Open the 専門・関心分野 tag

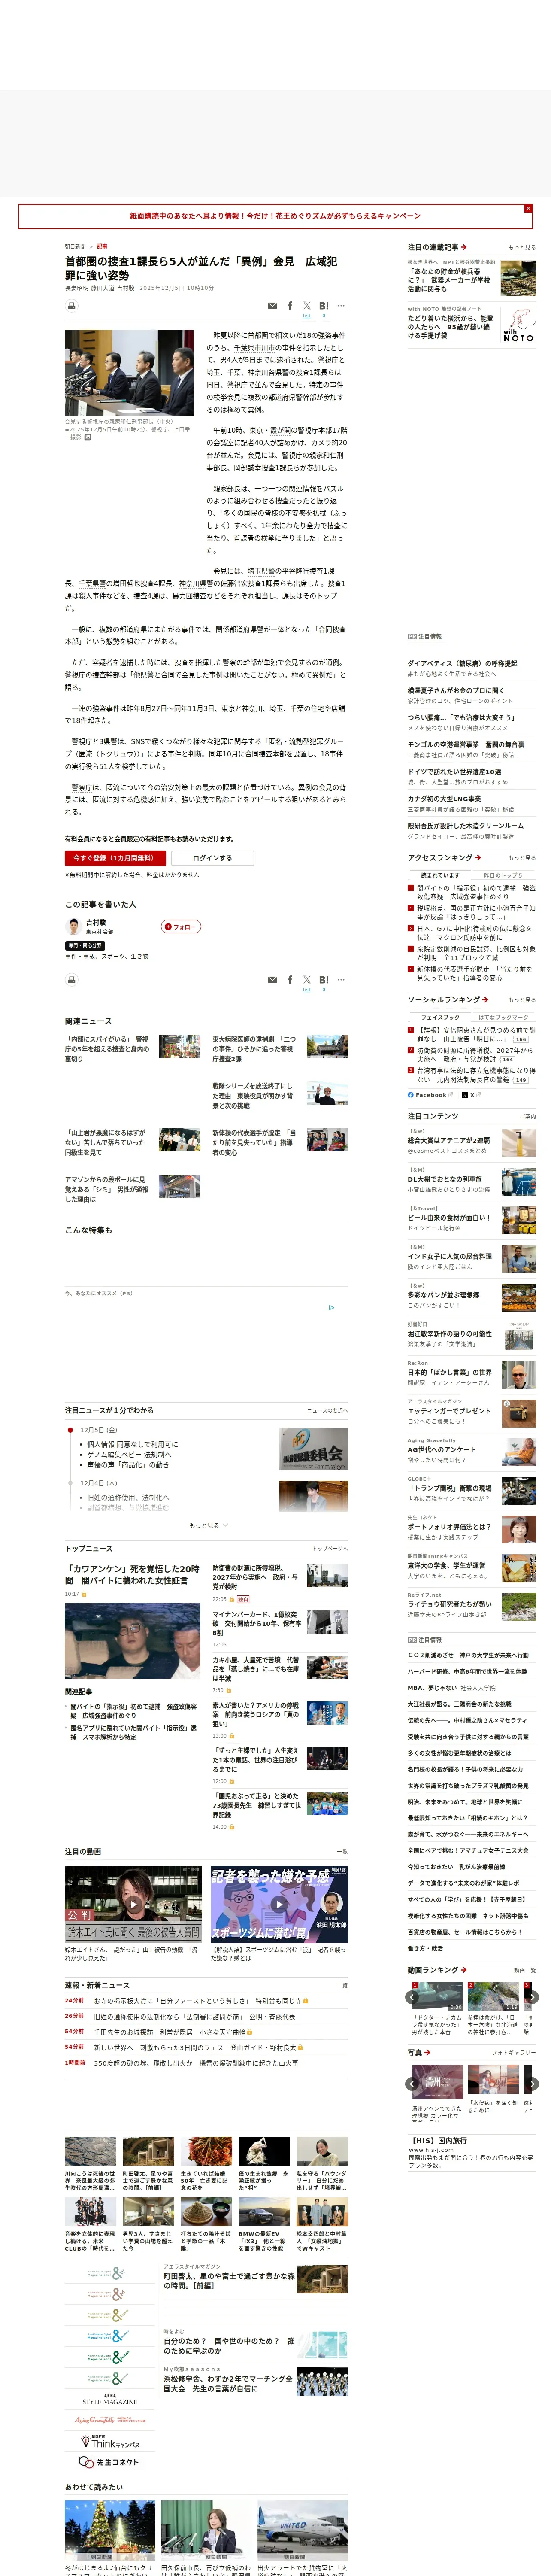coord(85,945)
